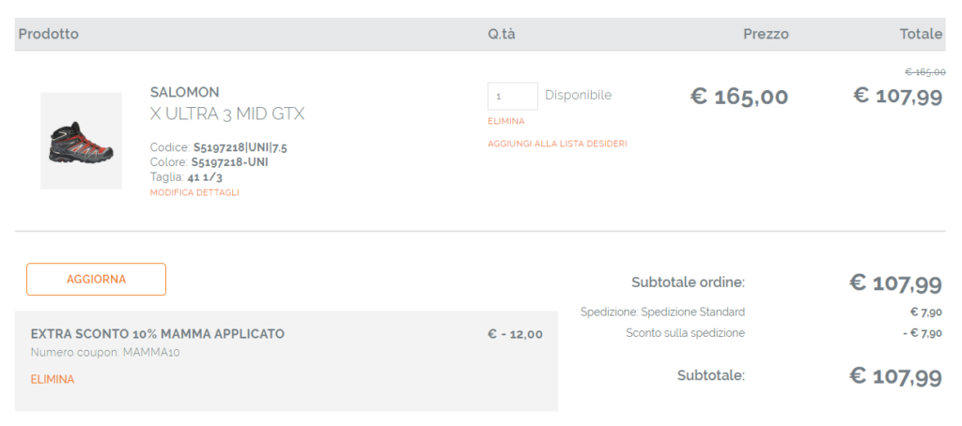962x426 pixels.
Task: Open the Salomon shoe product thumbnail
Action: coord(81,141)
